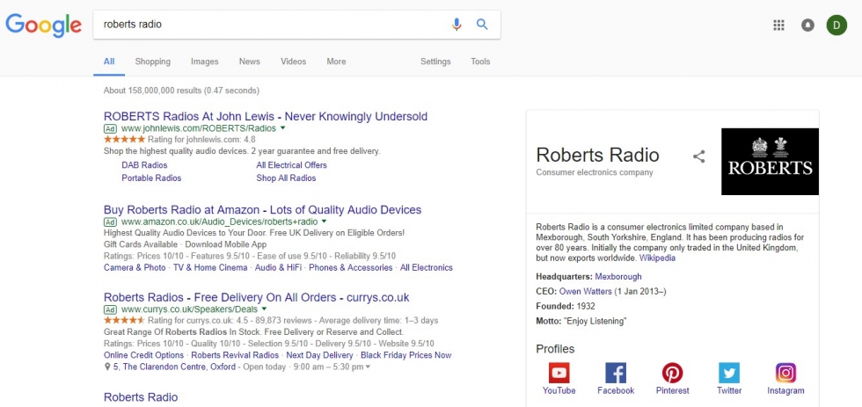Share the Roberts Radio knowledge panel
Viewport: 862px width, 407px height.
tap(698, 156)
